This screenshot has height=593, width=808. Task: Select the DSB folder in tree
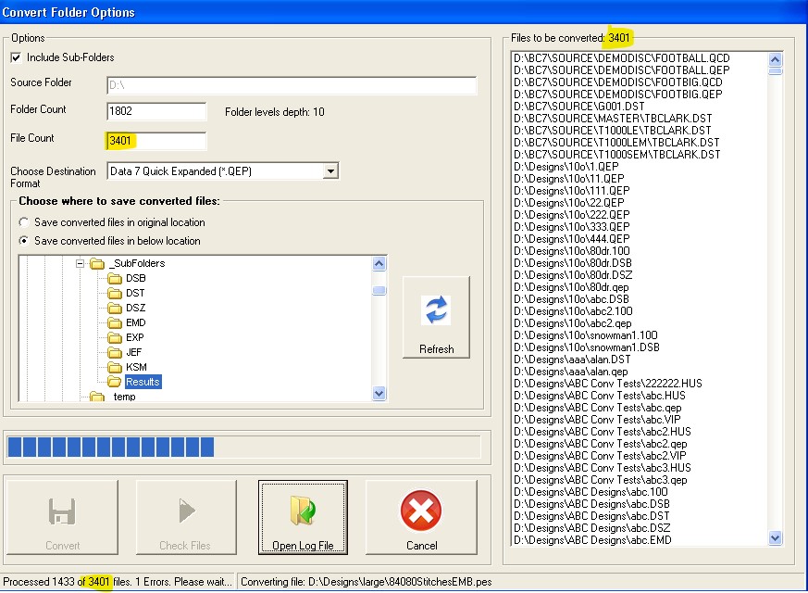click(136, 279)
